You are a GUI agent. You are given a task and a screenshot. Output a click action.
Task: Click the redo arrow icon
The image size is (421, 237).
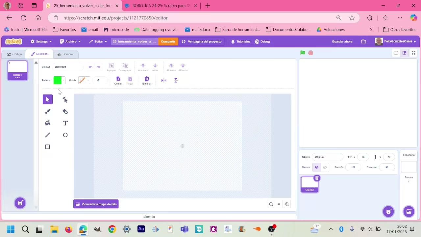click(x=98, y=67)
